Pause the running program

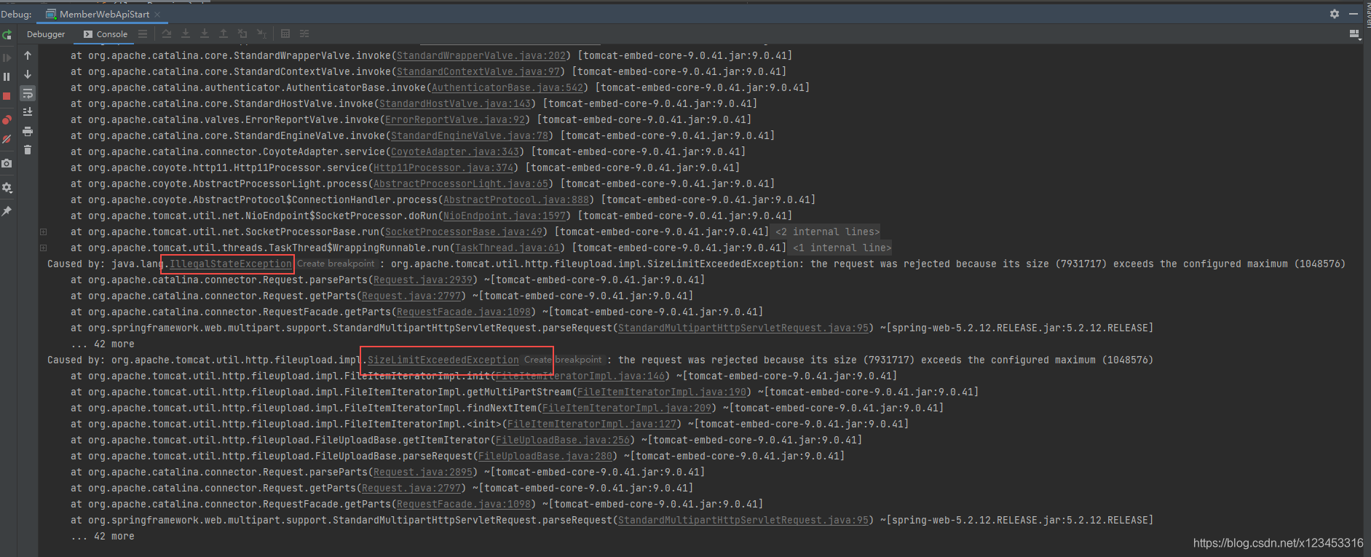pos(7,76)
